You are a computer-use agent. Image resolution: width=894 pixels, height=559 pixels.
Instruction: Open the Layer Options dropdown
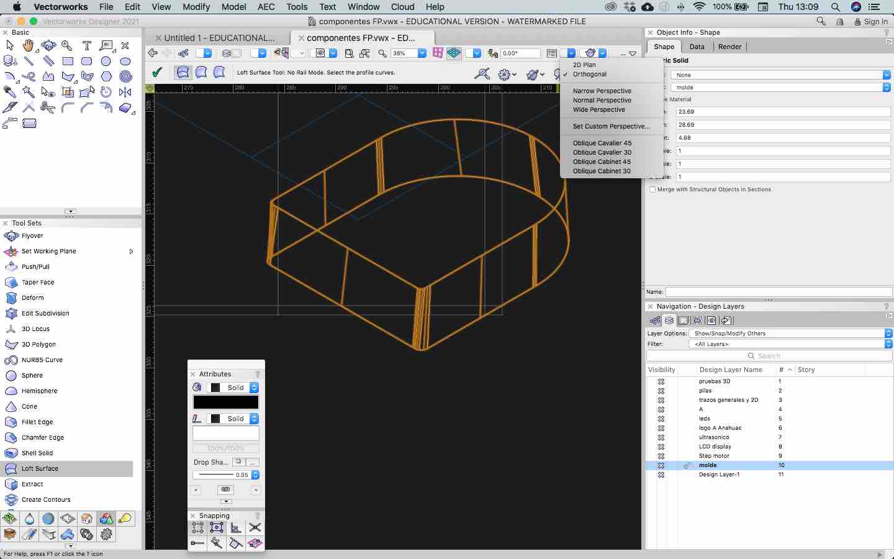click(790, 334)
